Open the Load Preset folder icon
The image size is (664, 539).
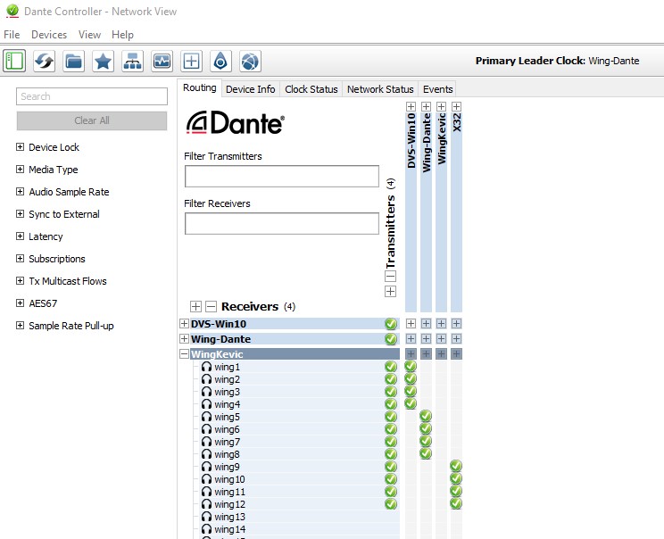pos(74,61)
